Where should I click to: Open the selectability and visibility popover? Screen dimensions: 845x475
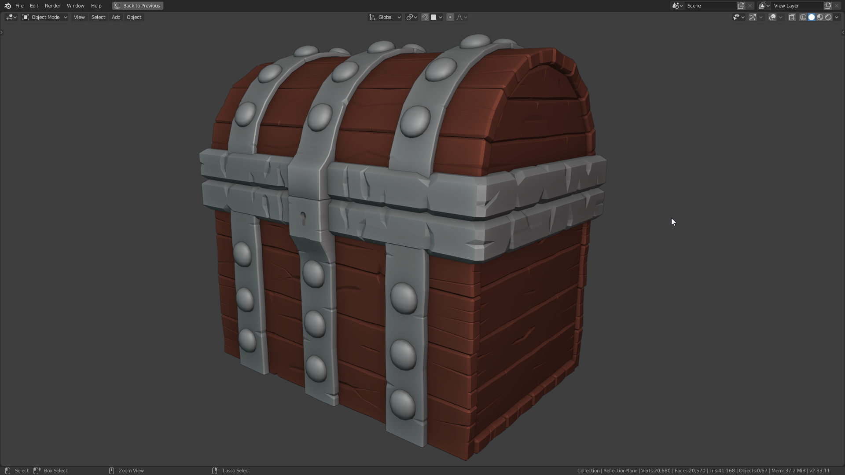[738, 17]
